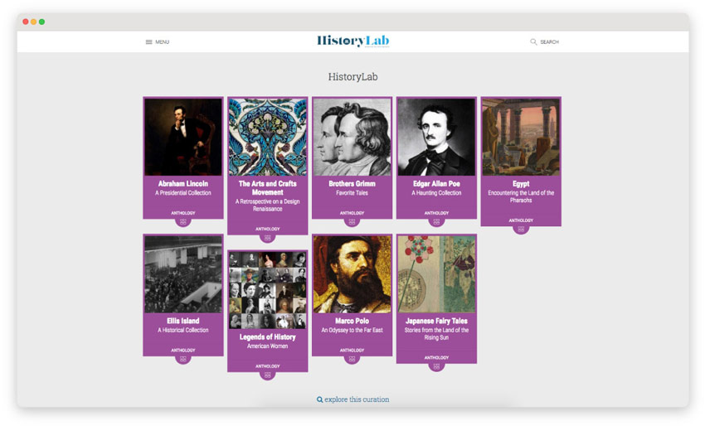Click the anthology icon under Edgar Allan Poe
Image resolution: width=705 pixels, height=426 pixels.
click(436, 222)
